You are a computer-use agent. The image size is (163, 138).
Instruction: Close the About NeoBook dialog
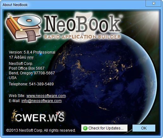tap(154, 3)
